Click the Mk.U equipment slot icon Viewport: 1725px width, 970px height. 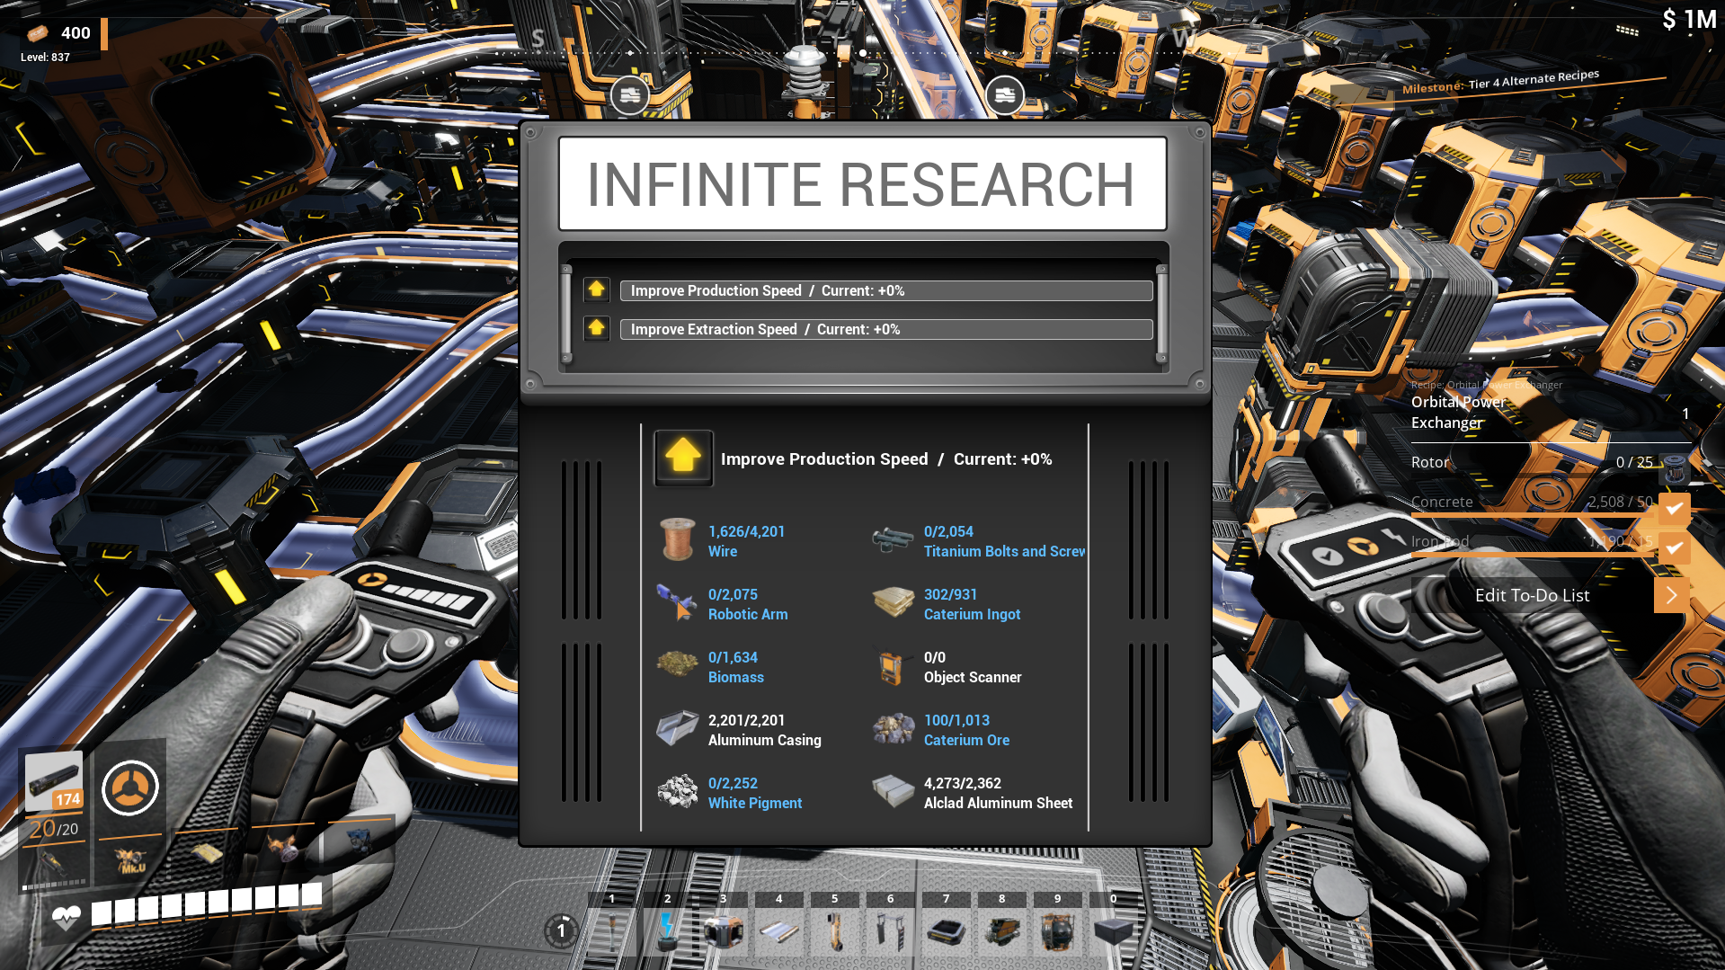pyautogui.click(x=131, y=860)
